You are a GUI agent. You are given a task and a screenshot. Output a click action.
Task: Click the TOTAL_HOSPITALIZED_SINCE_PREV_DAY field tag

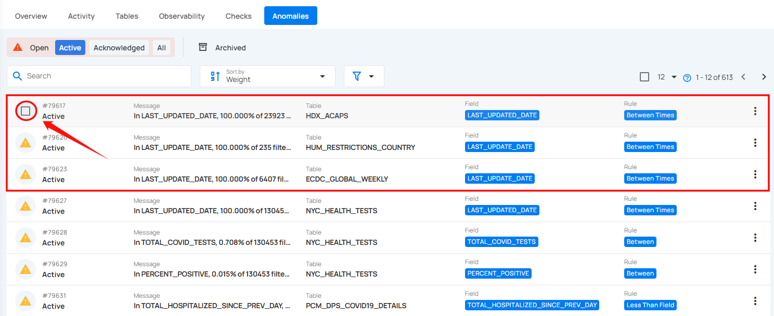tap(532, 305)
